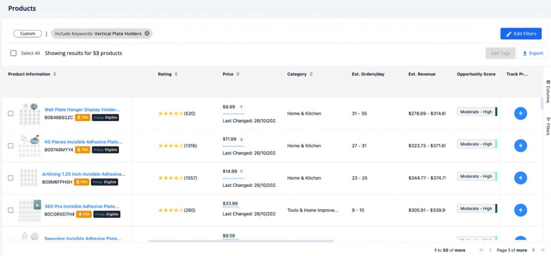Click Moderate - High score on $278.69 row

pos(477,112)
